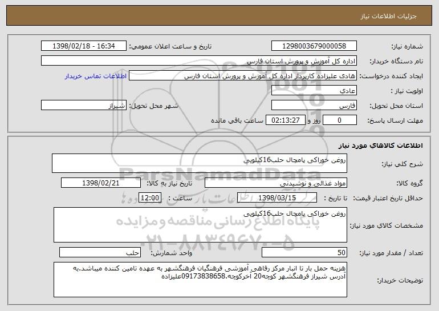The height and width of the screenshot is (311, 439).
Task: Click the نام دستگاه خریدار field
Action: tap(199, 61)
